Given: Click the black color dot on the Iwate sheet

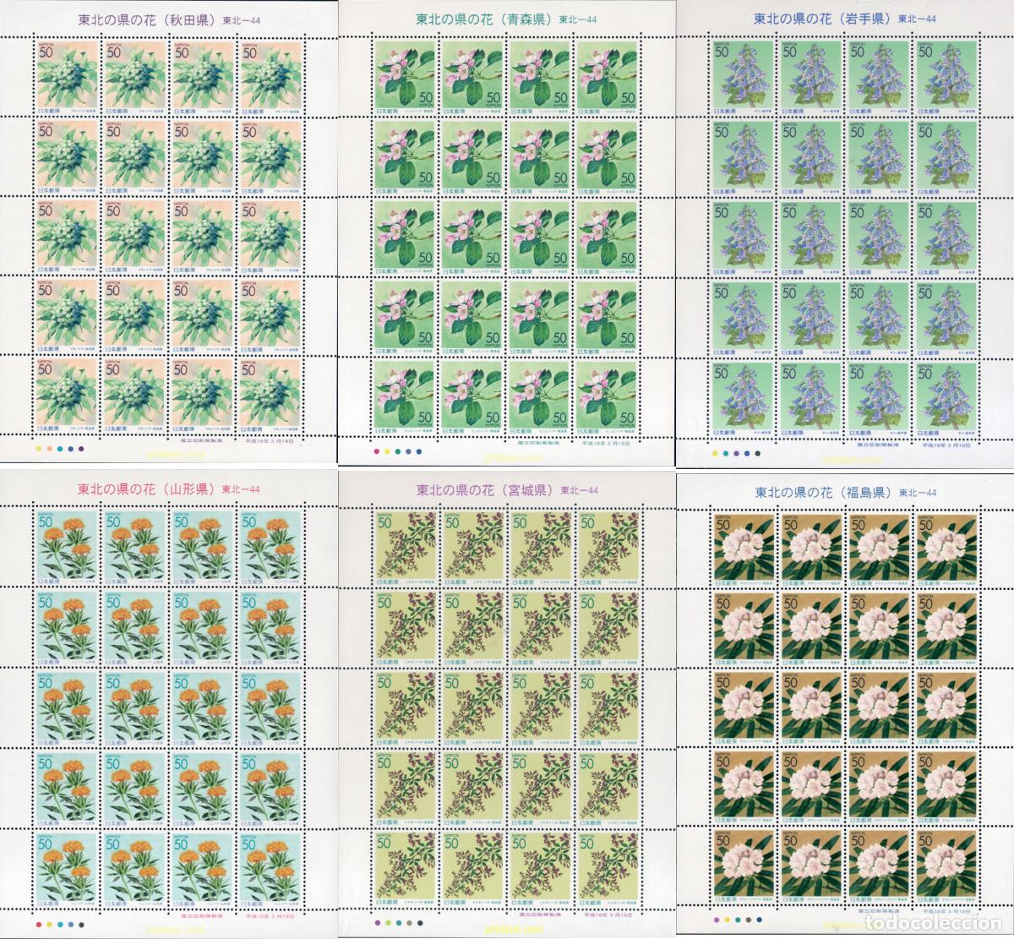Looking at the screenshot, I should click(757, 452).
